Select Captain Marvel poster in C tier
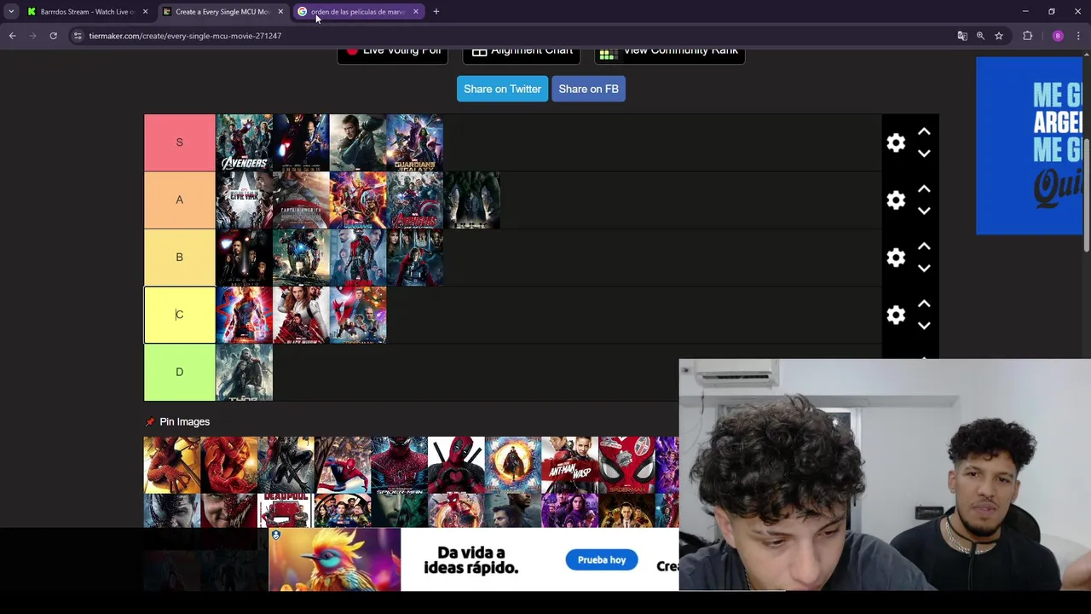 [244, 315]
